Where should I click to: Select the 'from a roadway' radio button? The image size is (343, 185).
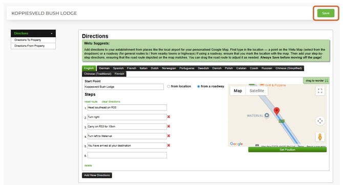pos(199,86)
